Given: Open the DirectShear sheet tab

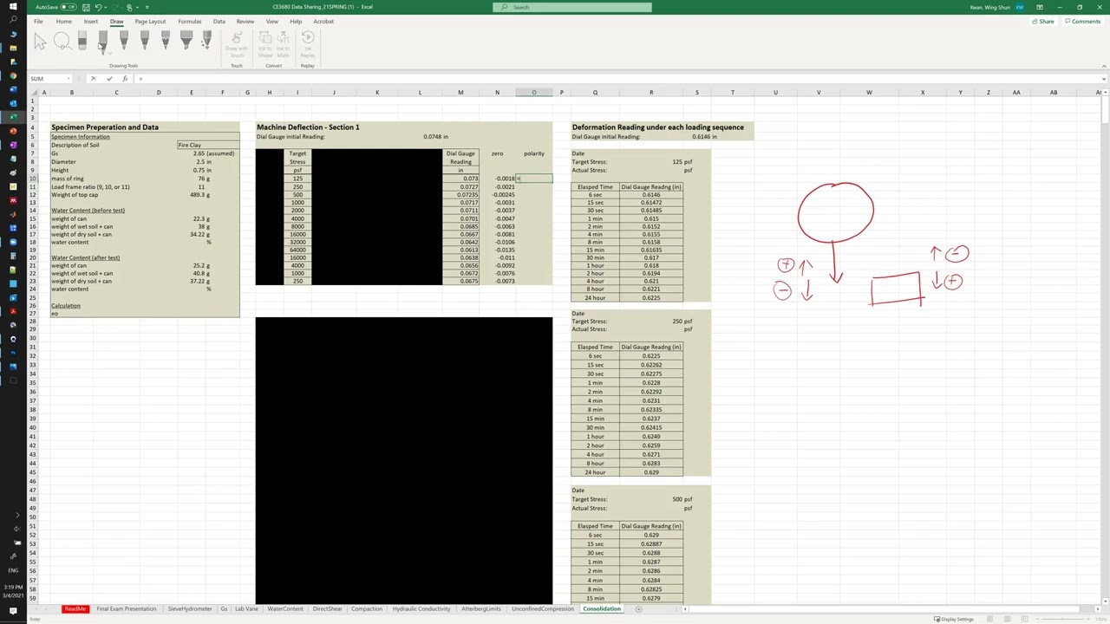Looking at the screenshot, I should pyautogui.click(x=327, y=609).
